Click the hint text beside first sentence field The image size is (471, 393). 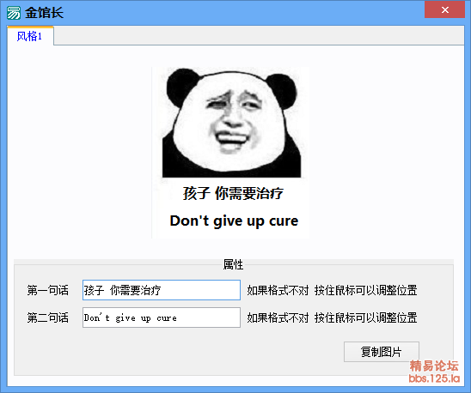click(x=332, y=290)
